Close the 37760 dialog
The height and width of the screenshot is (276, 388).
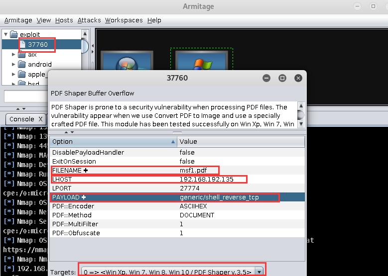(x=298, y=79)
